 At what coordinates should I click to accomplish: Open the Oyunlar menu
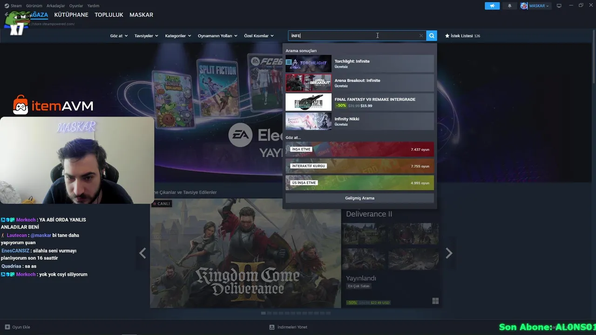(x=76, y=6)
